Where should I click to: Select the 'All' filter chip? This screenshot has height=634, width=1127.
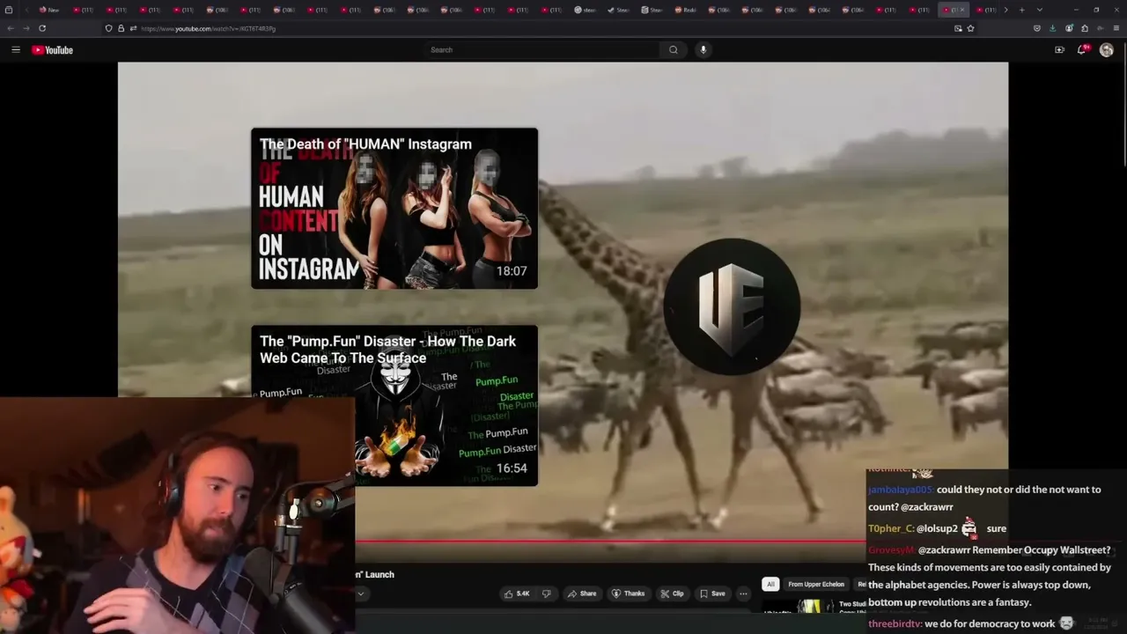[x=770, y=584]
